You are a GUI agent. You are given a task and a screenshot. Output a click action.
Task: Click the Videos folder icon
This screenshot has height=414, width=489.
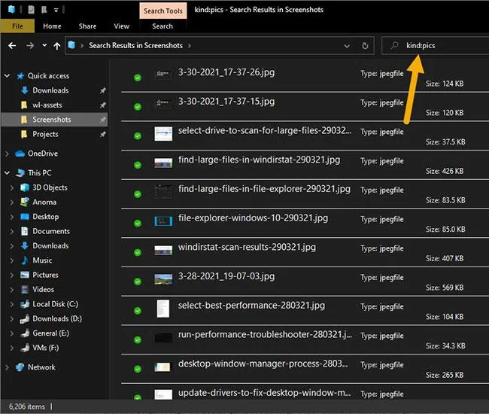24,290
